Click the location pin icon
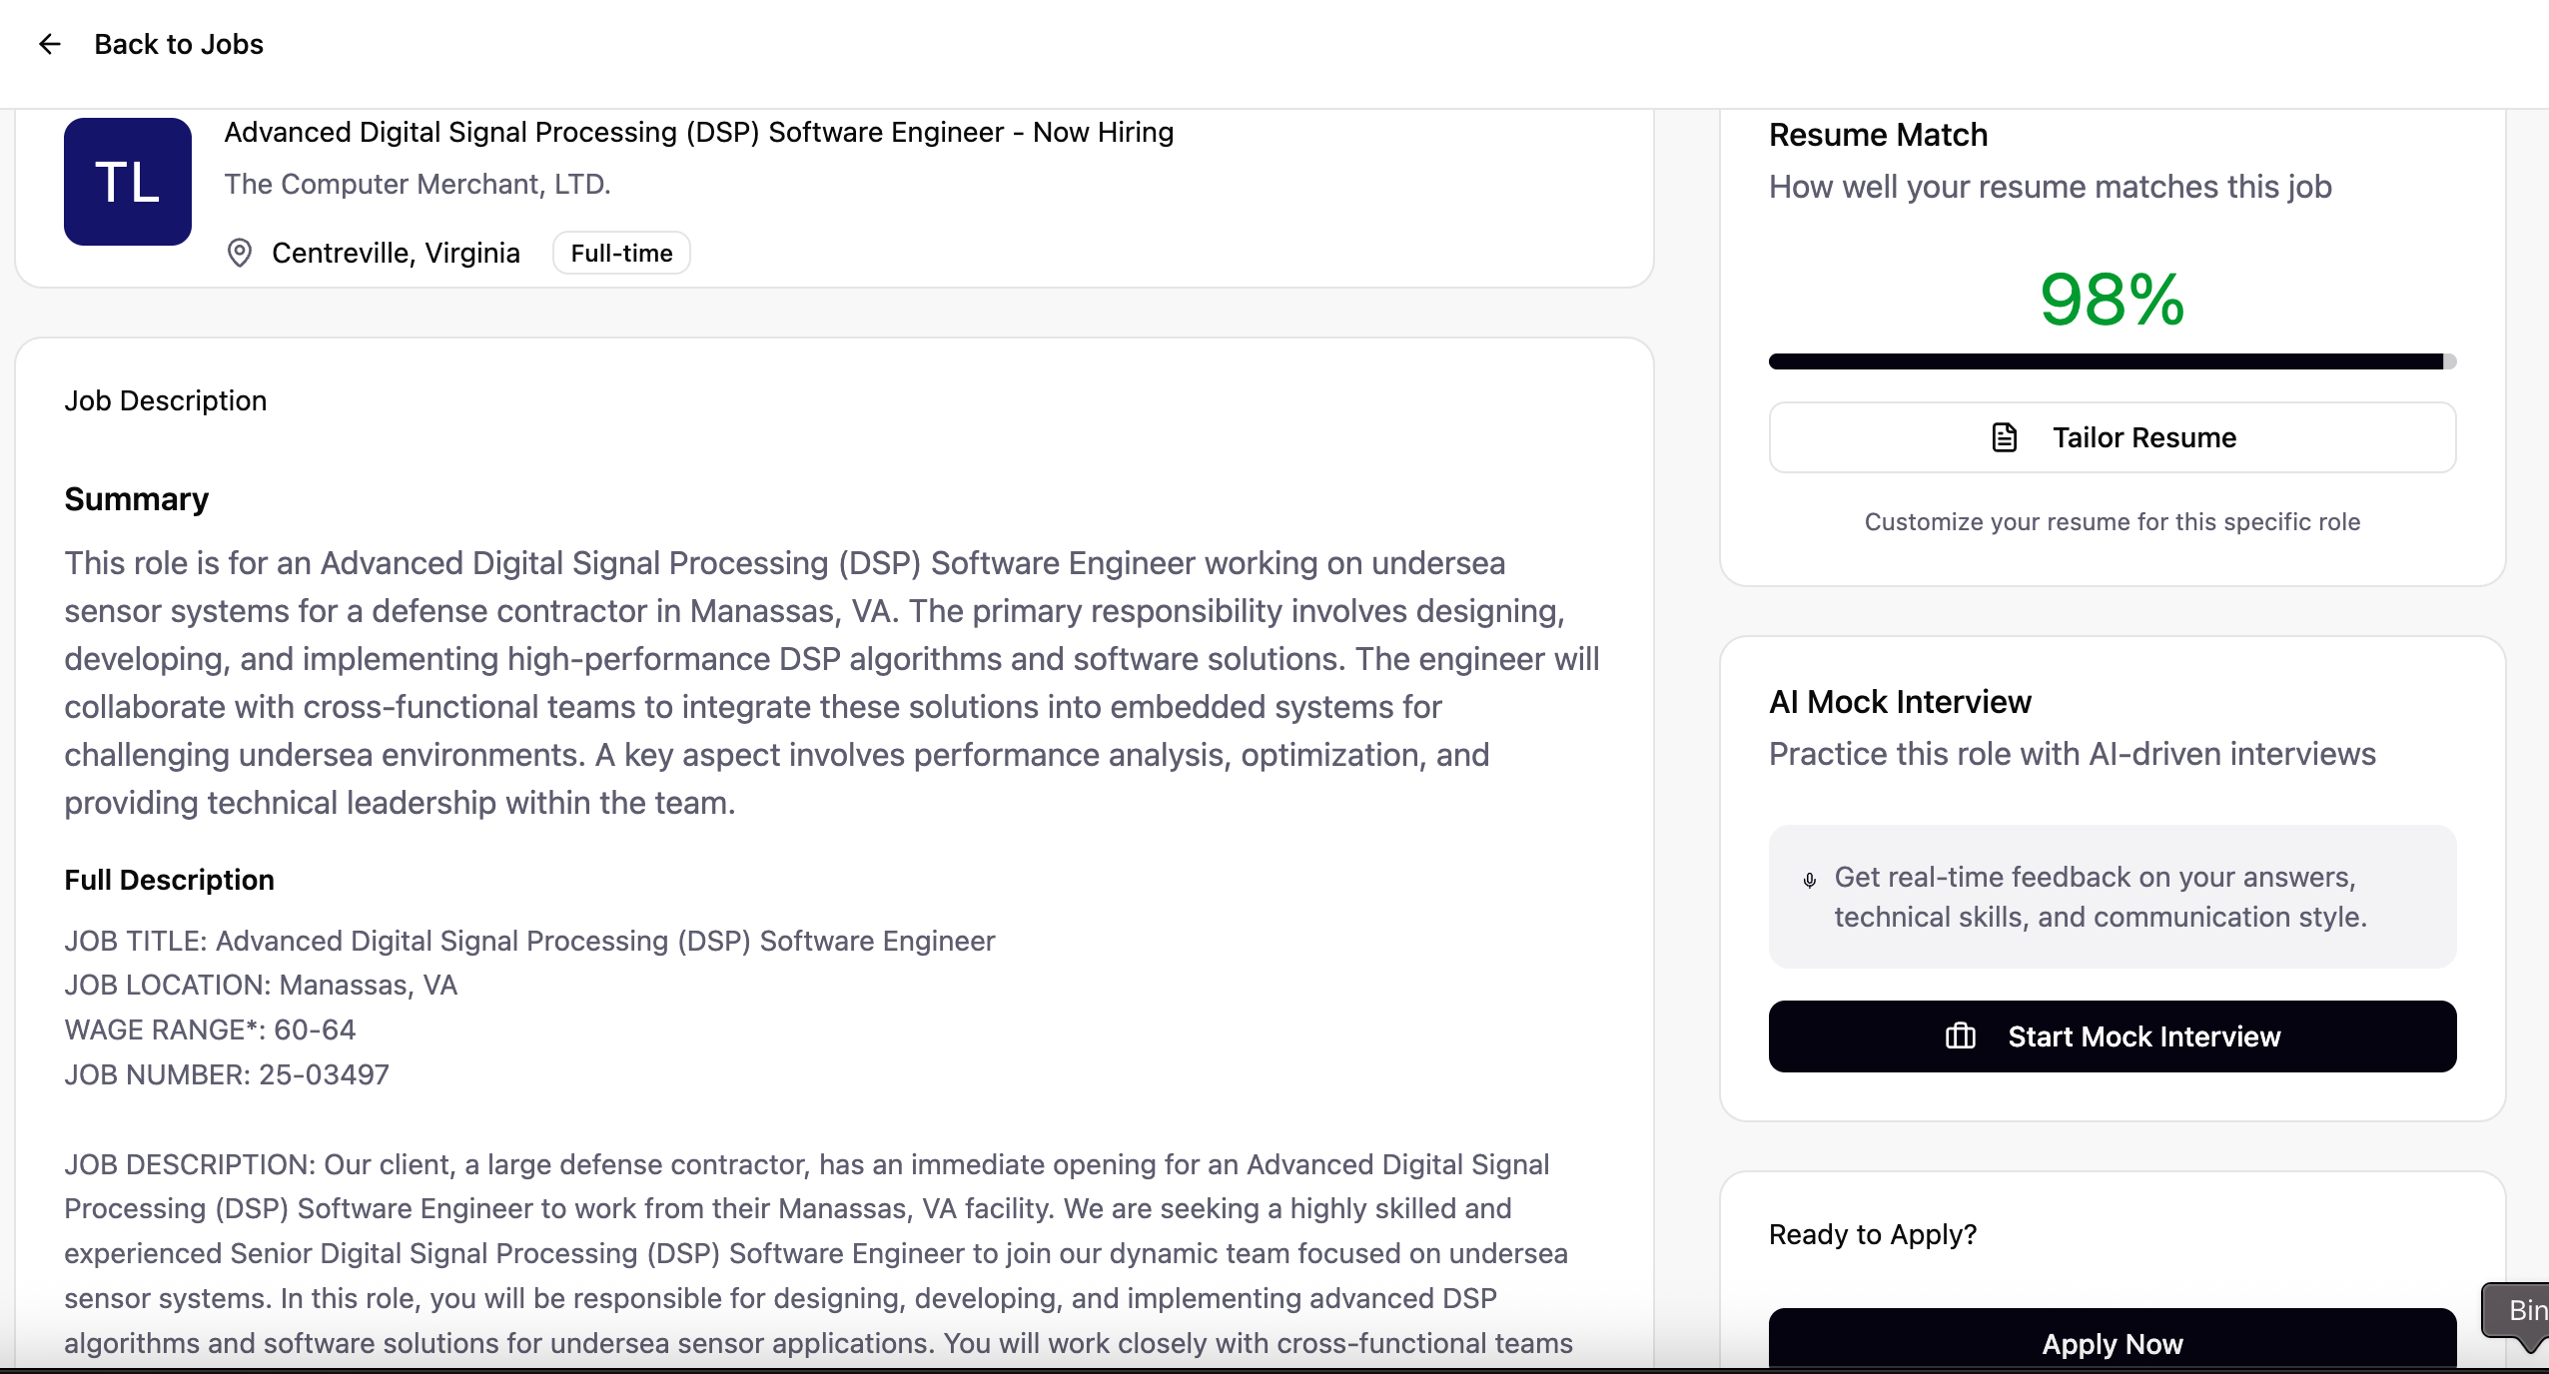The width and height of the screenshot is (2549, 1374). [240, 253]
